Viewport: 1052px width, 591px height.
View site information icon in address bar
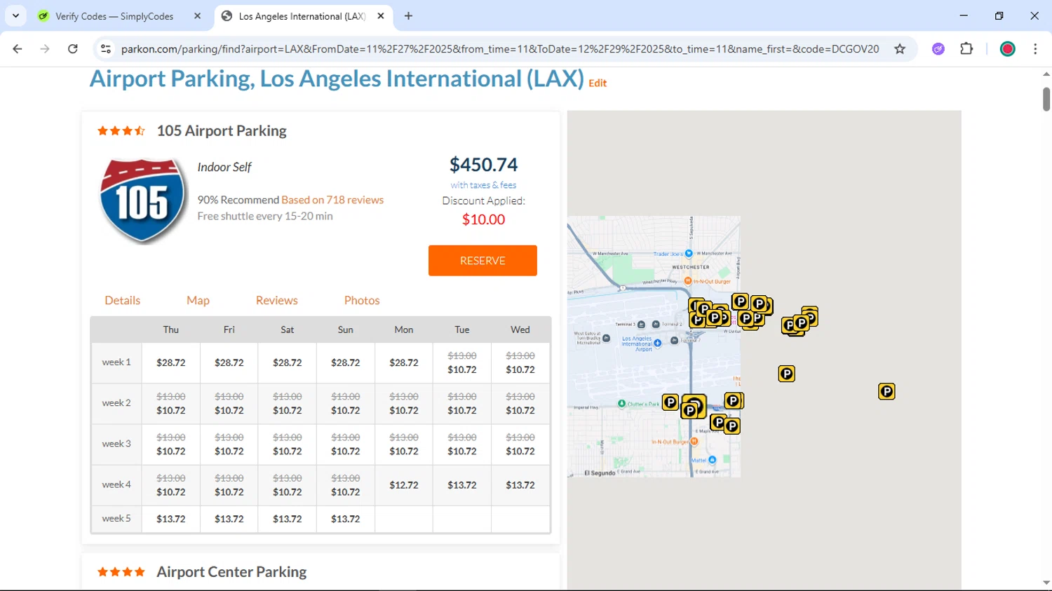point(106,49)
